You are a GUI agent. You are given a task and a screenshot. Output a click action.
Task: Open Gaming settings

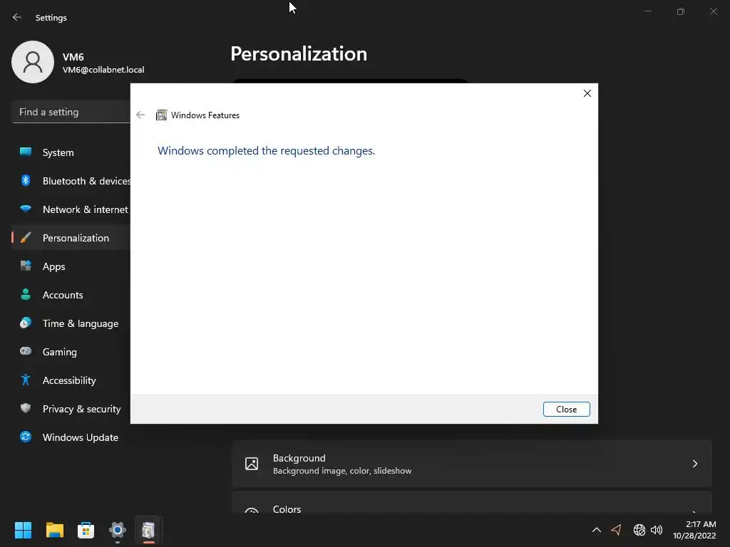pos(71,352)
